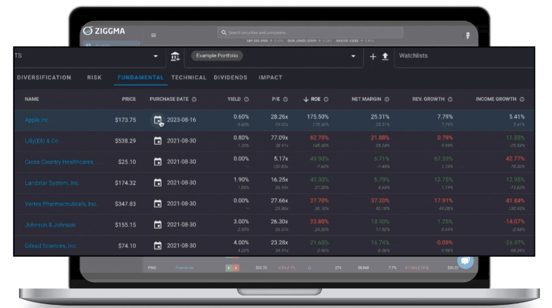The image size is (552, 308).
Task: Click the calendar icon in Gilead Sciences row
Action: click(x=158, y=246)
